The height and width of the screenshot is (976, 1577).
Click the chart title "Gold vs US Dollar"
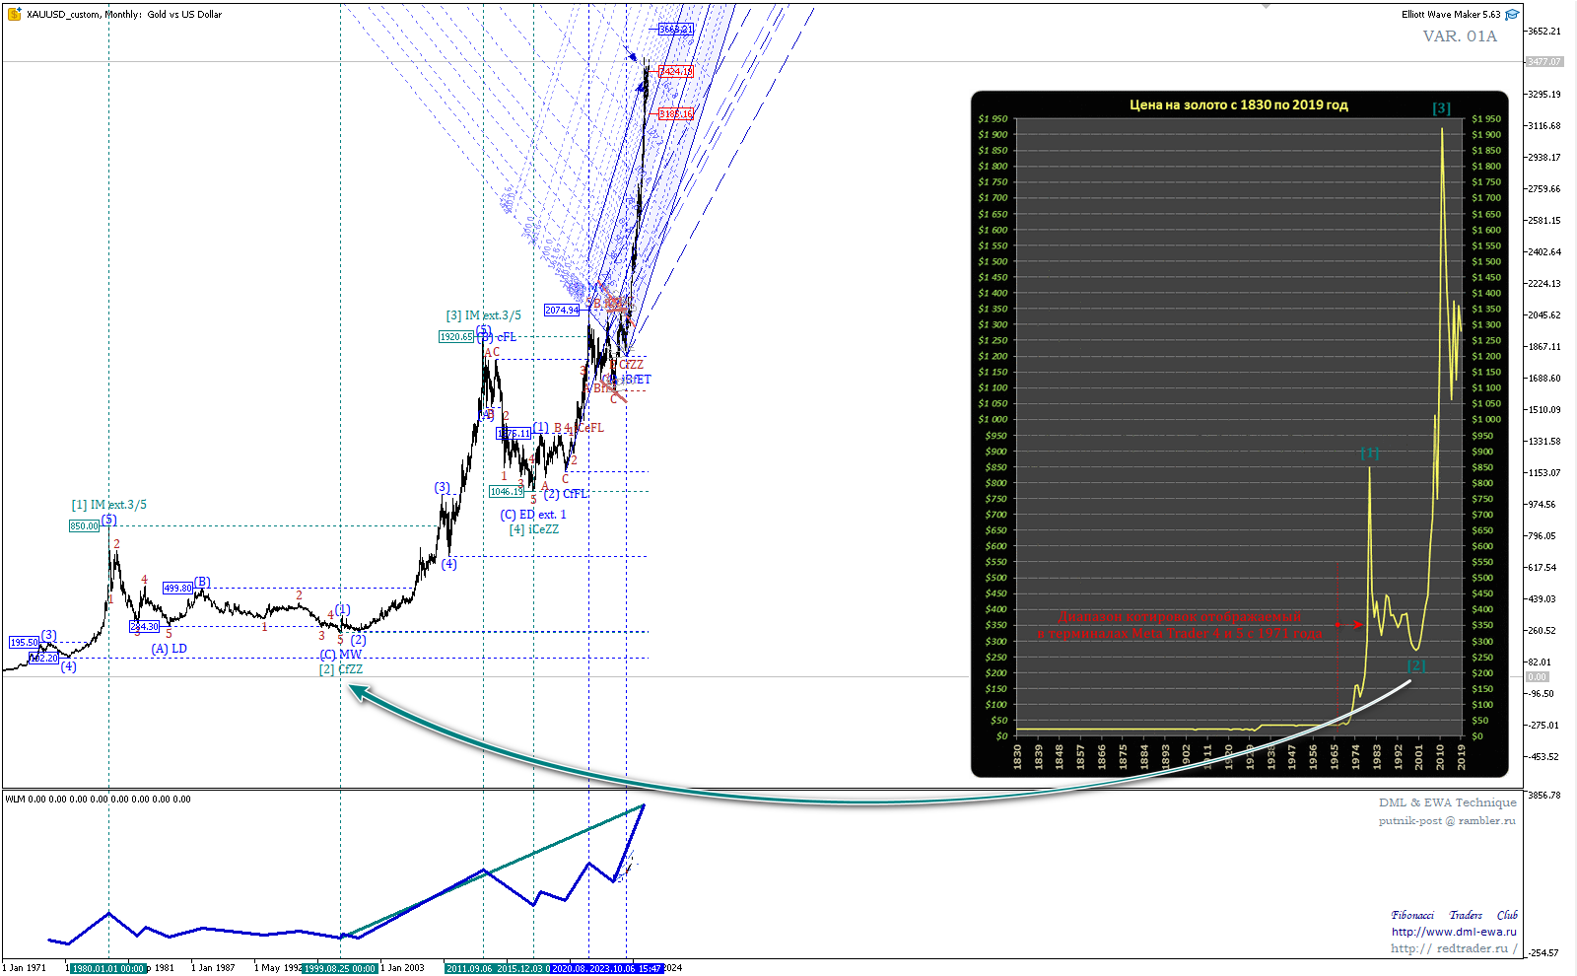point(184,14)
